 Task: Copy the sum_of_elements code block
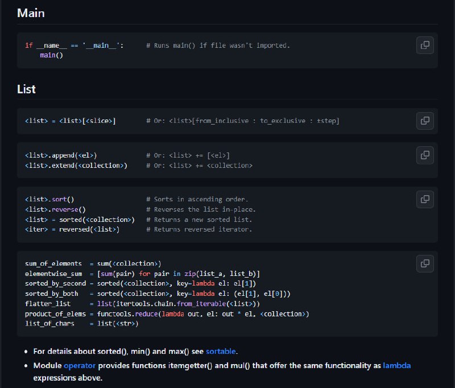(425, 263)
